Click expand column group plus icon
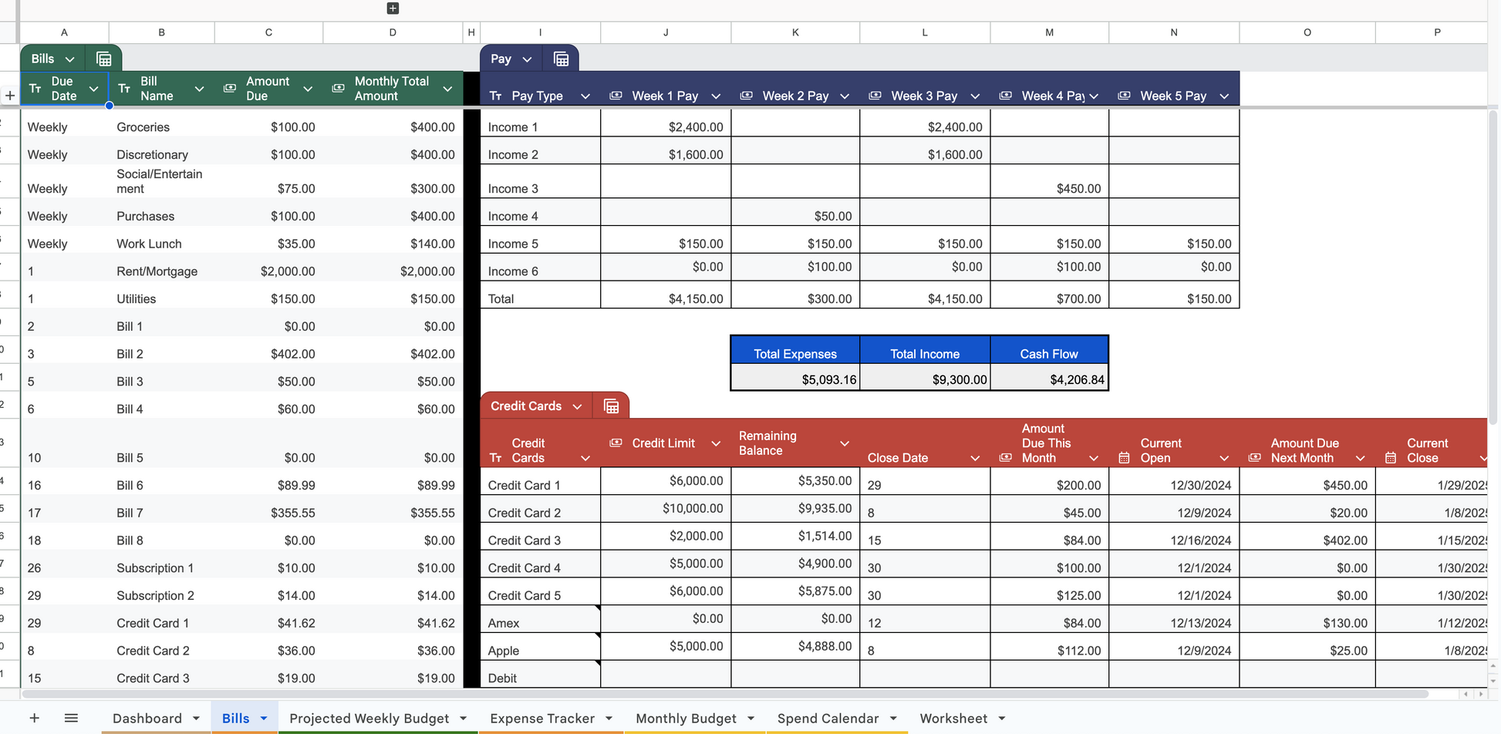The image size is (1501, 734). (393, 8)
